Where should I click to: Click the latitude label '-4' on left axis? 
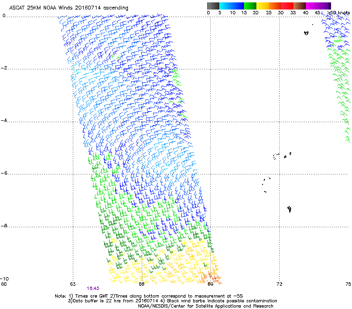pos(4,120)
